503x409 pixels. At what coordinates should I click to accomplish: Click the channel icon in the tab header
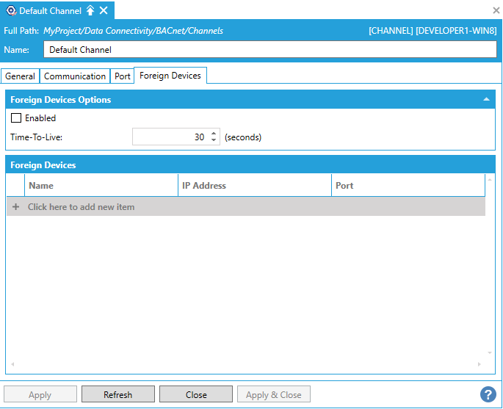[x=10, y=10]
